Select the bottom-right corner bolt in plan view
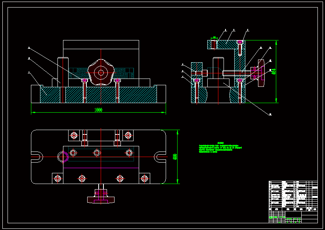Viewport: 325px width, 230px height. pos(144,178)
